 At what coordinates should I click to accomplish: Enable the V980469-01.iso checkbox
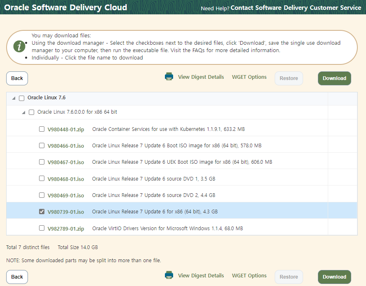pyautogui.click(x=42, y=195)
